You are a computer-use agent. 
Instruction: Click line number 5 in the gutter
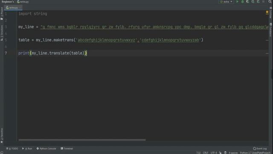coord(6,40)
